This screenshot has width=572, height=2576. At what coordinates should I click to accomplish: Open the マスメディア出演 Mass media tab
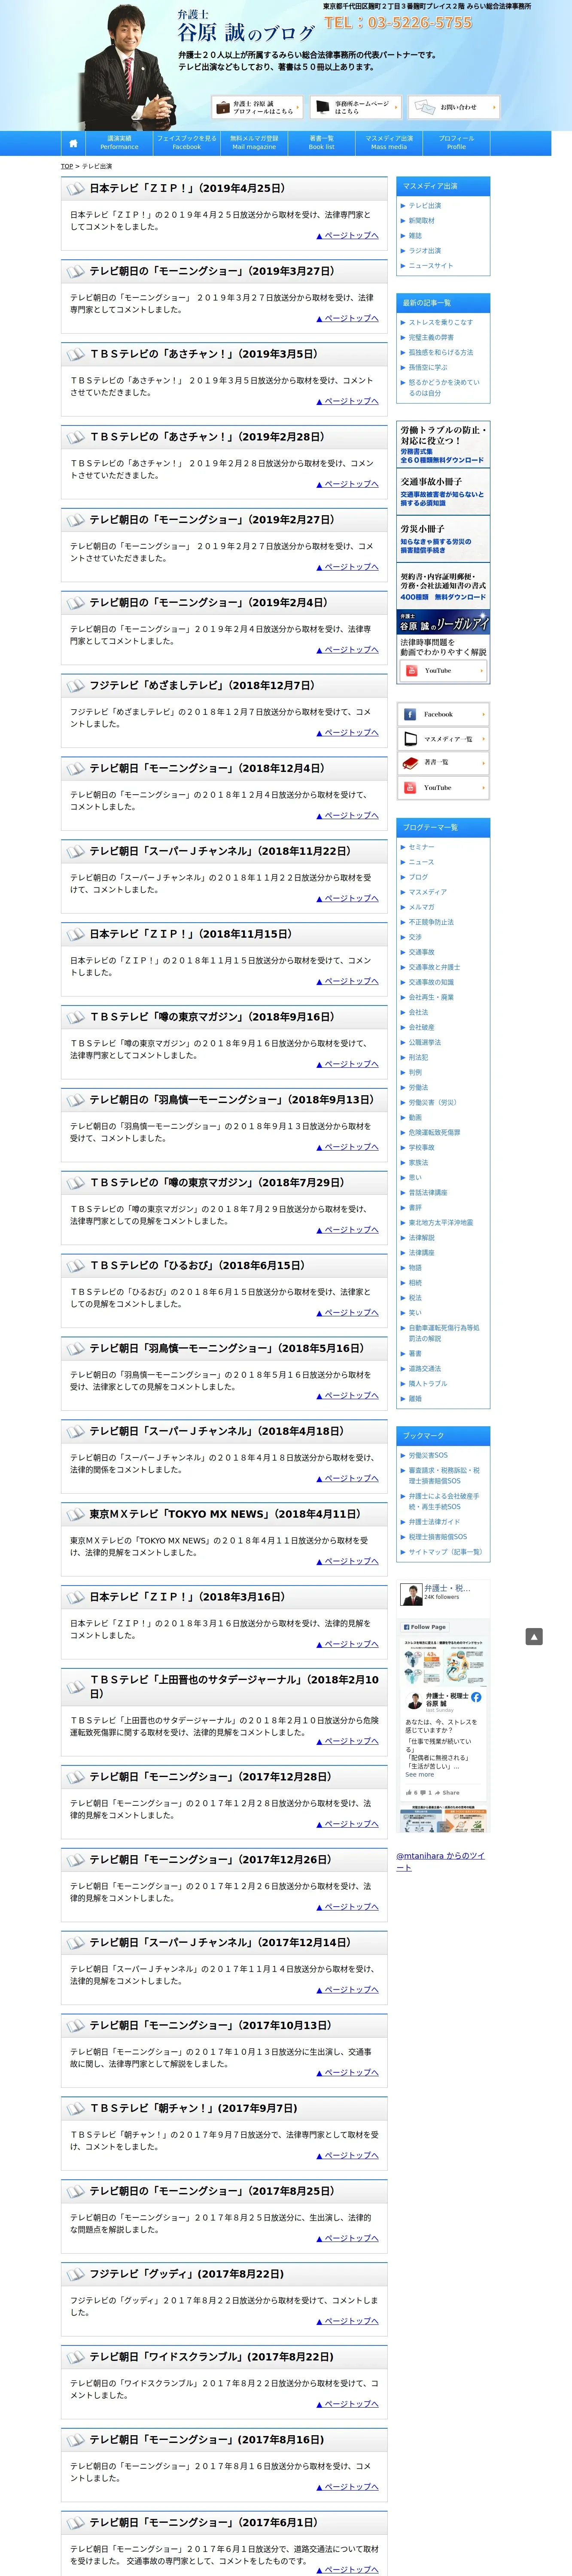(x=389, y=143)
